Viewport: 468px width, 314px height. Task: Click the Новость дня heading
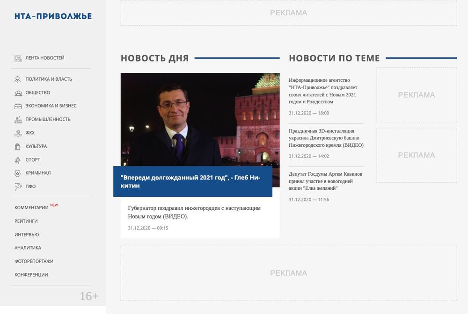click(x=154, y=58)
